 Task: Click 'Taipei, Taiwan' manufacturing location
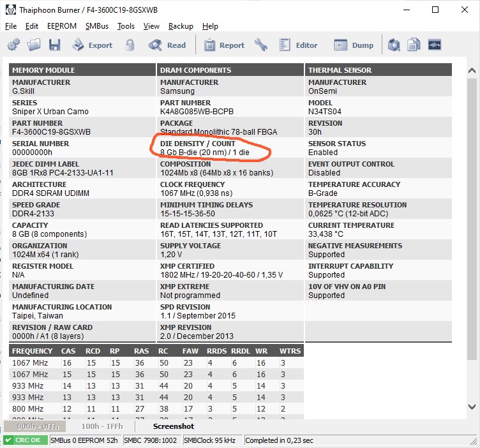(x=38, y=315)
